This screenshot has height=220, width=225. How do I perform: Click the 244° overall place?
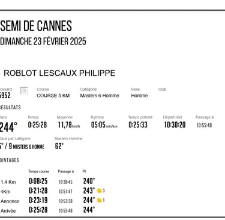click(8, 127)
